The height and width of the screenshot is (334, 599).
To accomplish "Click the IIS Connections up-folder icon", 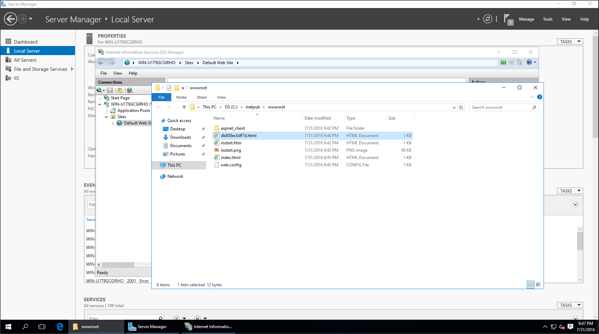I will 120,90.
